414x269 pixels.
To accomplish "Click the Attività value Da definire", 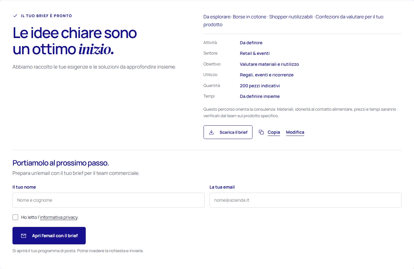I will [251, 43].
